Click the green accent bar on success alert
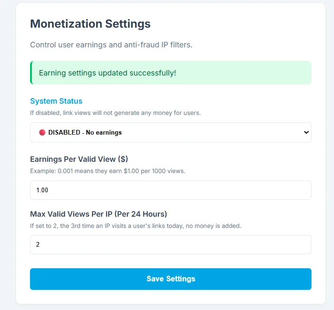The image size is (334, 310). coord(31,73)
